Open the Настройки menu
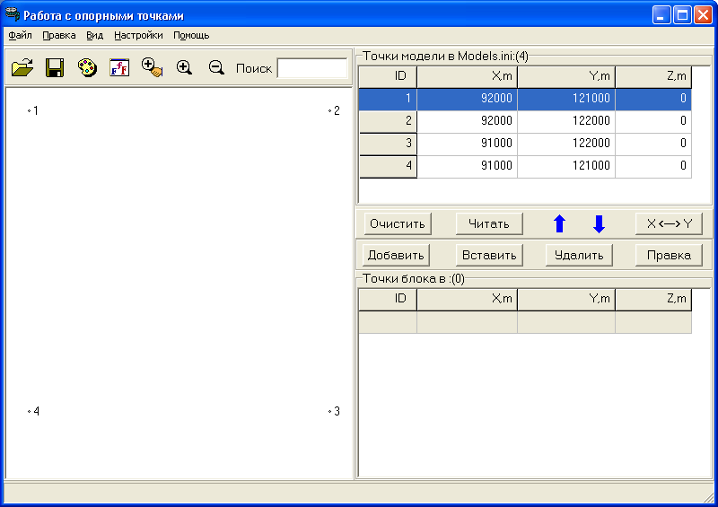The height and width of the screenshot is (507, 718). coord(138,36)
